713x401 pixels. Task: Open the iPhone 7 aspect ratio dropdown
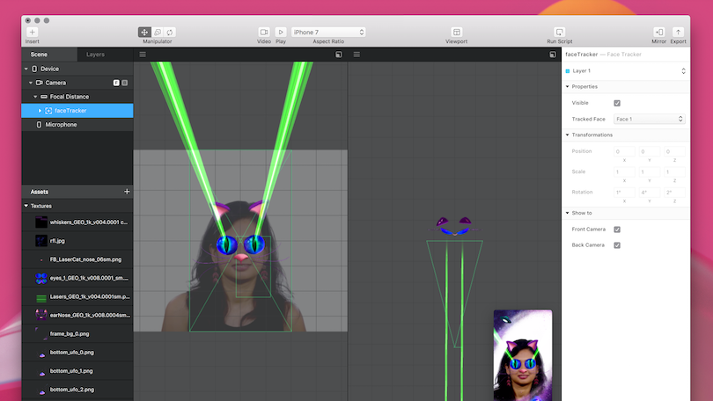[328, 32]
